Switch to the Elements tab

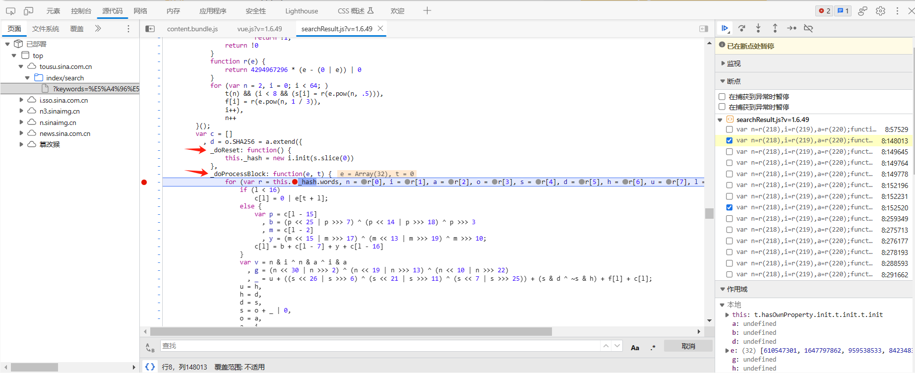[x=53, y=11]
